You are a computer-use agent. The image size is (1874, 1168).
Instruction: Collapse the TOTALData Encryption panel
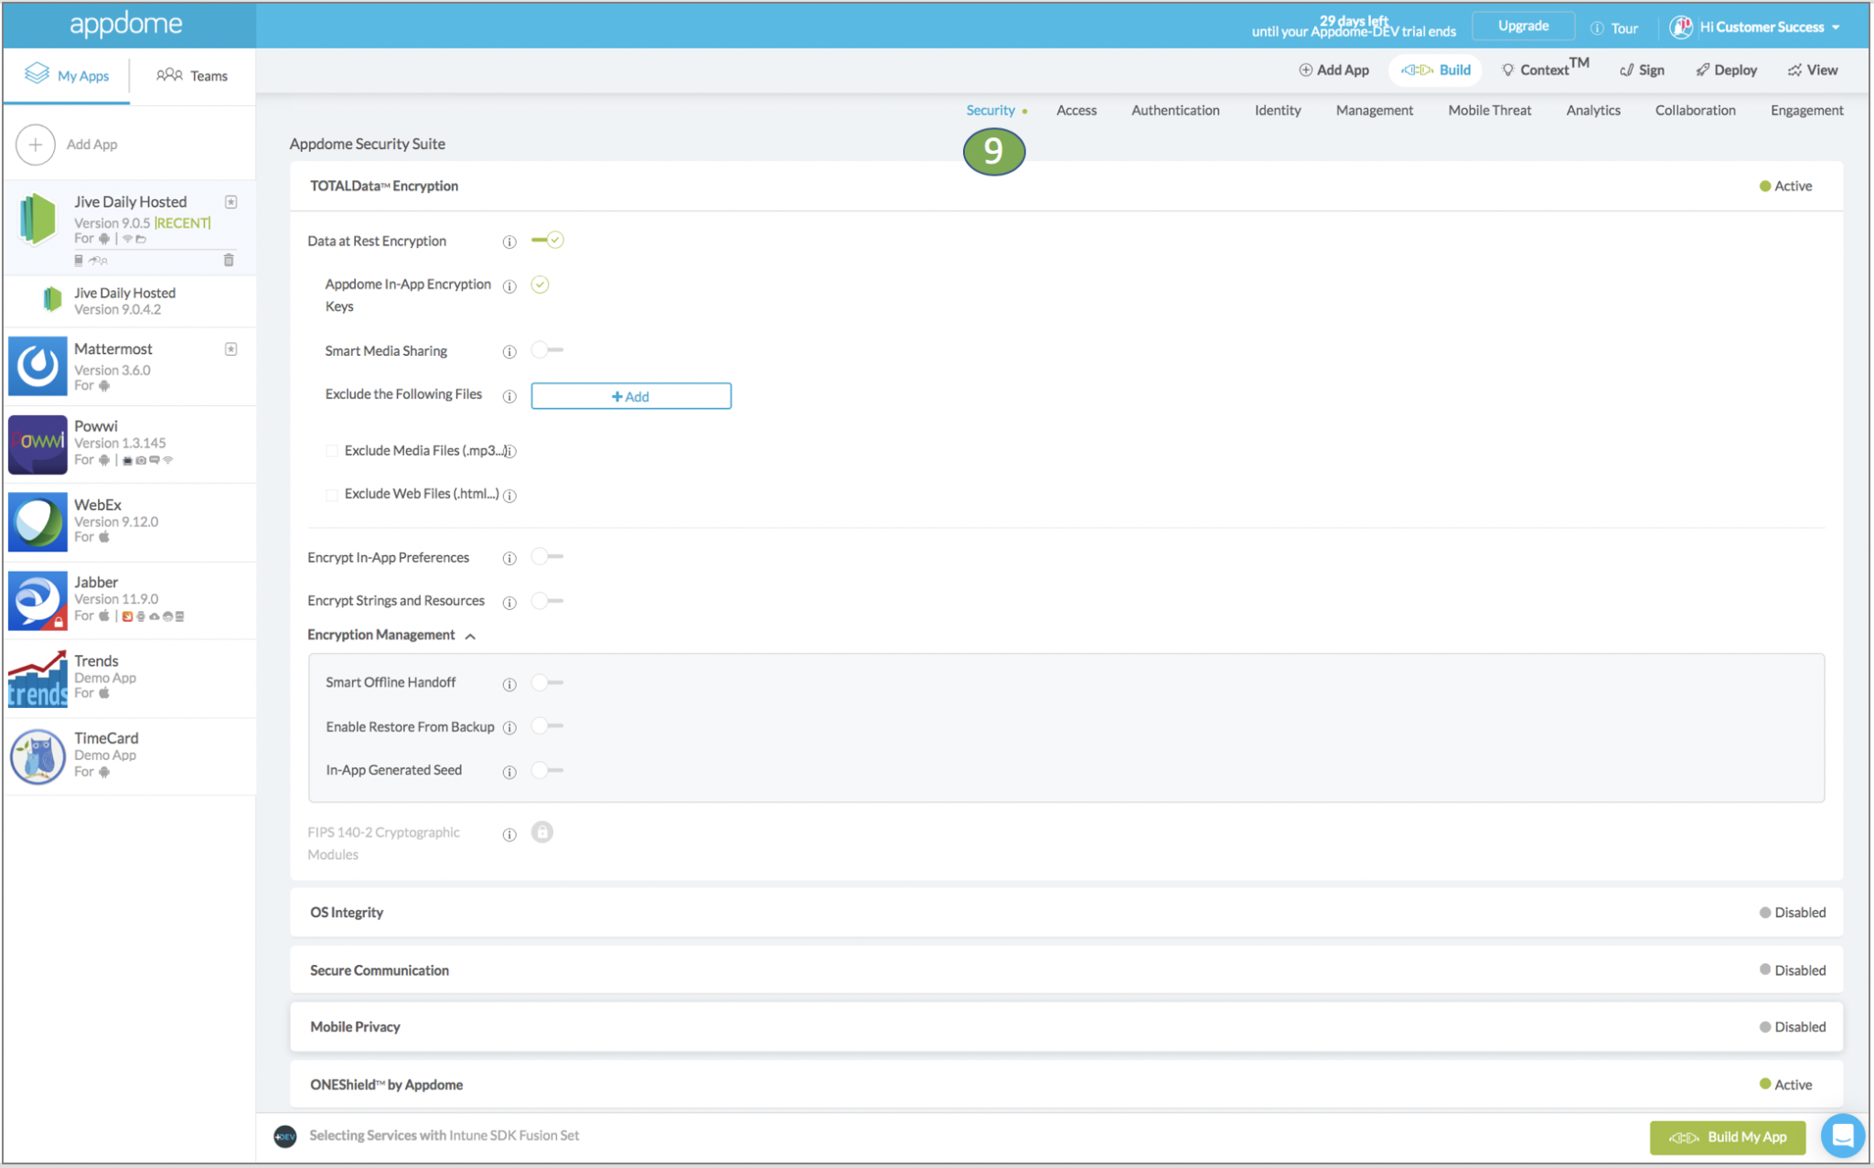[x=1066, y=187]
